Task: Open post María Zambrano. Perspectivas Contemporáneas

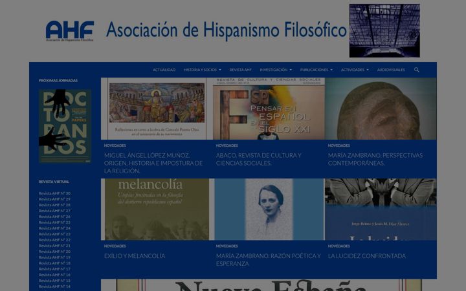Action: (375, 159)
